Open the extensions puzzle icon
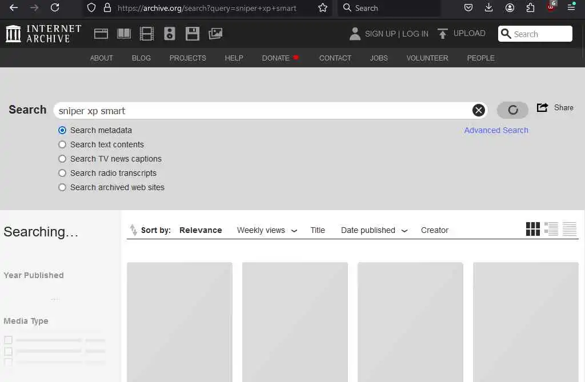Screen dimensions: 585x382 [530, 7]
